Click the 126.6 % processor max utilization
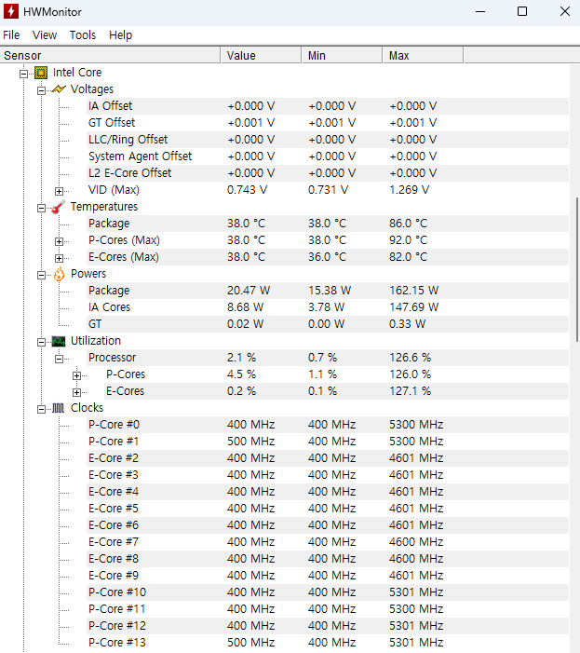The image size is (580, 653). click(410, 358)
